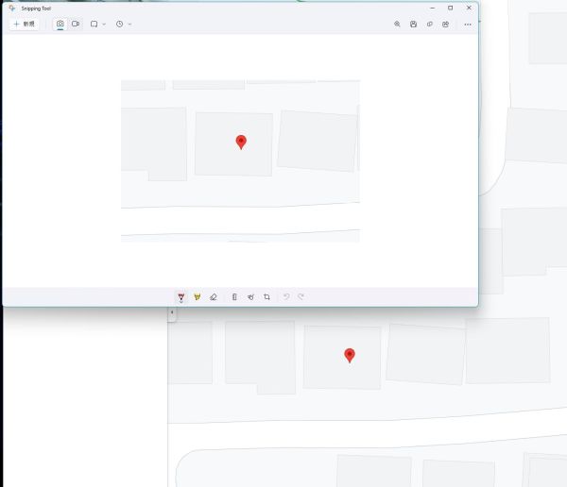Click the New snip button
The width and height of the screenshot is (567, 487).
click(25, 24)
